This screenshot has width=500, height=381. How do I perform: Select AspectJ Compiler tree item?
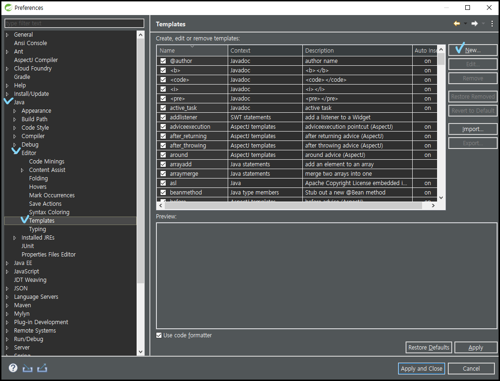36,60
